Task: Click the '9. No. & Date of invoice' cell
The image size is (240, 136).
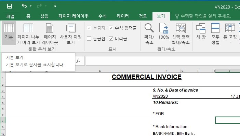Action: pyautogui.click(x=175, y=90)
